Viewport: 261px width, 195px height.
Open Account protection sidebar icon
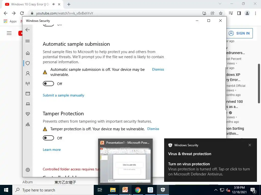click(x=28, y=73)
